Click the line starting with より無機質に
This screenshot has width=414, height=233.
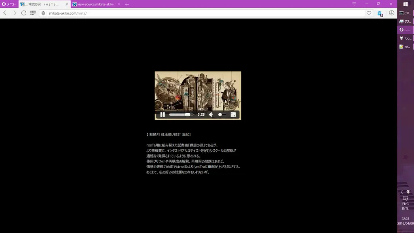click(191, 150)
